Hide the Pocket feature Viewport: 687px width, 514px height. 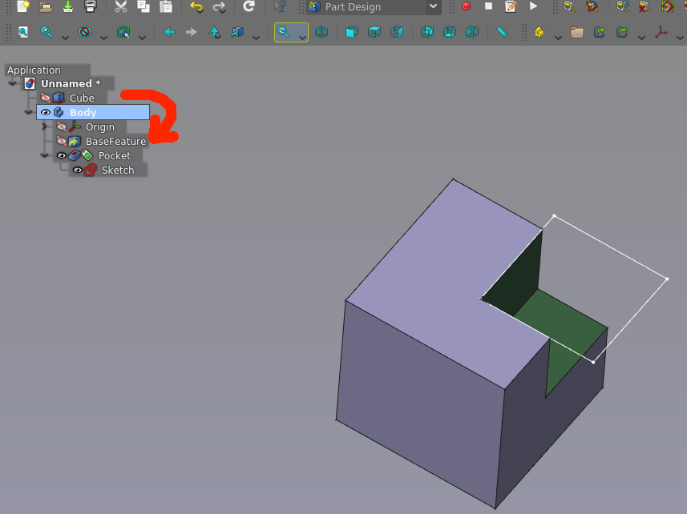[62, 155]
